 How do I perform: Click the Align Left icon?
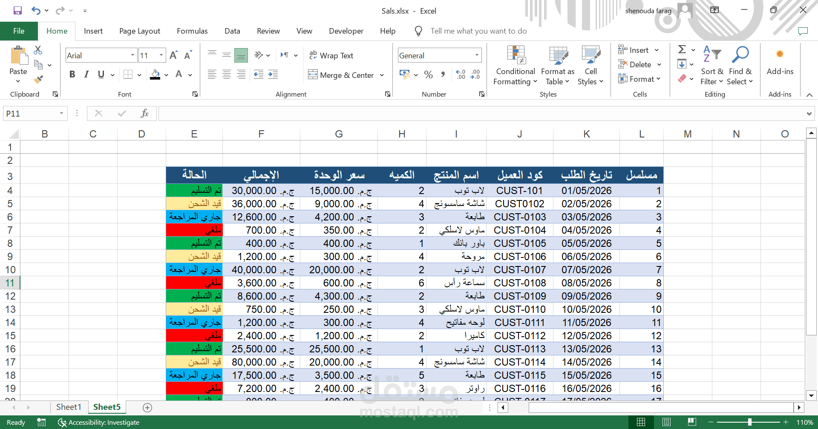pyautogui.click(x=212, y=74)
